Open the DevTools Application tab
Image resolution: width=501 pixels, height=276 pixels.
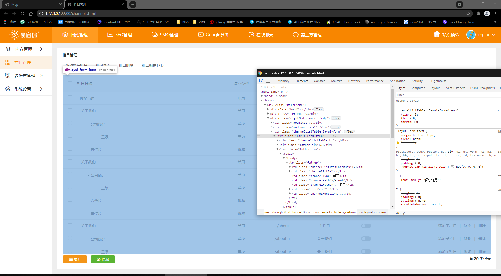coord(397,81)
